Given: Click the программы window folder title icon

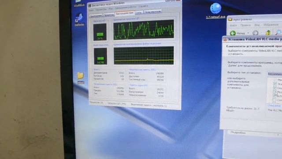Looking at the screenshot, I should coord(230,19).
